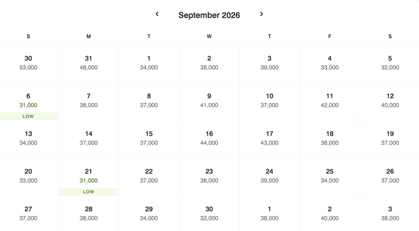Go to previous month using left chevron

(x=157, y=14)
